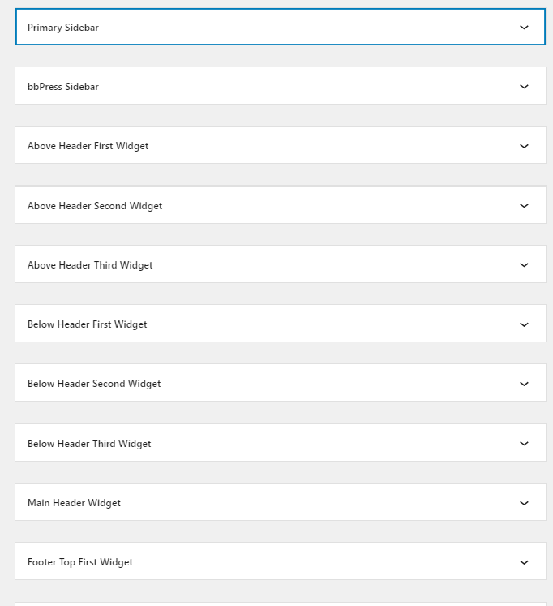
Task: Toggle Above Header Third Widget chevron
Action: tap(524, 265)
